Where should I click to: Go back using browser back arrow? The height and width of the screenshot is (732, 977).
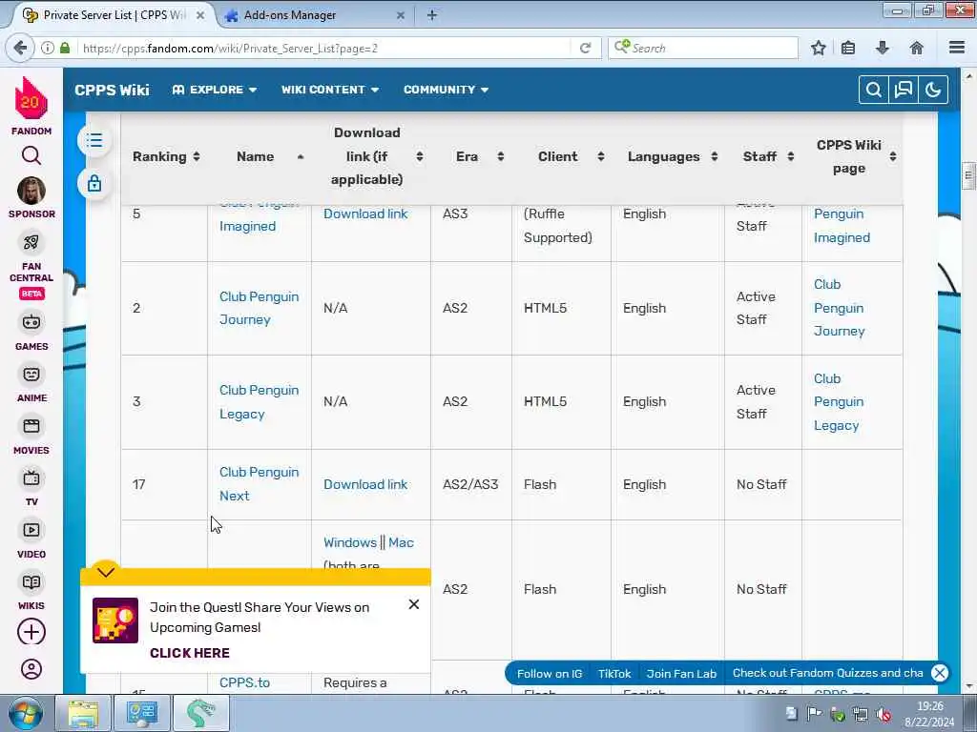click(20, 48)
